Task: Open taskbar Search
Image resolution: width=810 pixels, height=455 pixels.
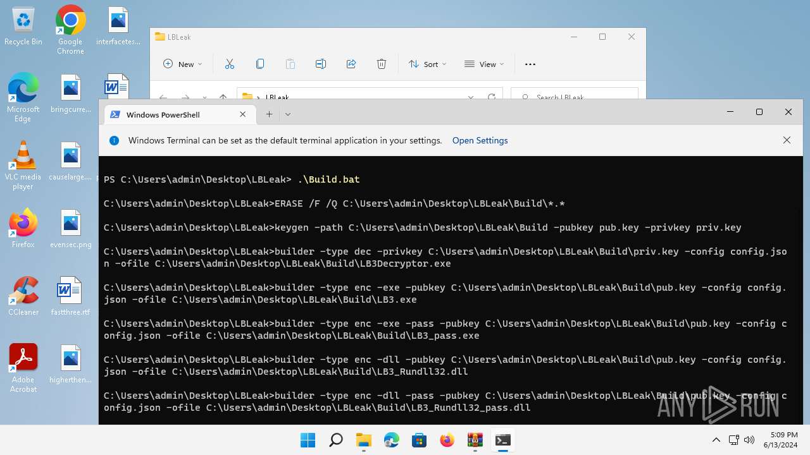Action: (x=336, y=440)
